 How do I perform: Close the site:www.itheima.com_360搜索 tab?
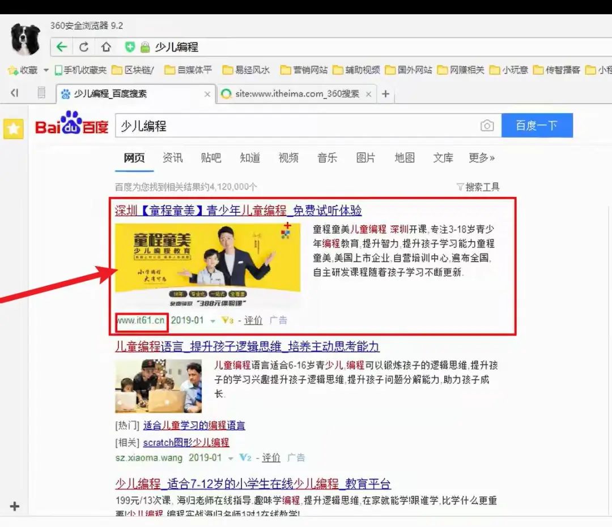coord(368,94)
